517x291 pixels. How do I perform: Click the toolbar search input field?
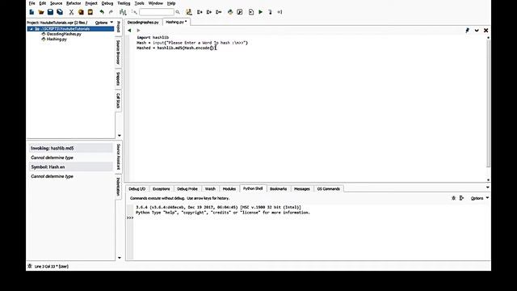[x=157, y=12]
